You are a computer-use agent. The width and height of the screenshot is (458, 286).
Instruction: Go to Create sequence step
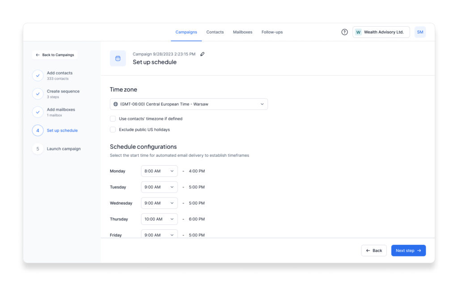63,94
